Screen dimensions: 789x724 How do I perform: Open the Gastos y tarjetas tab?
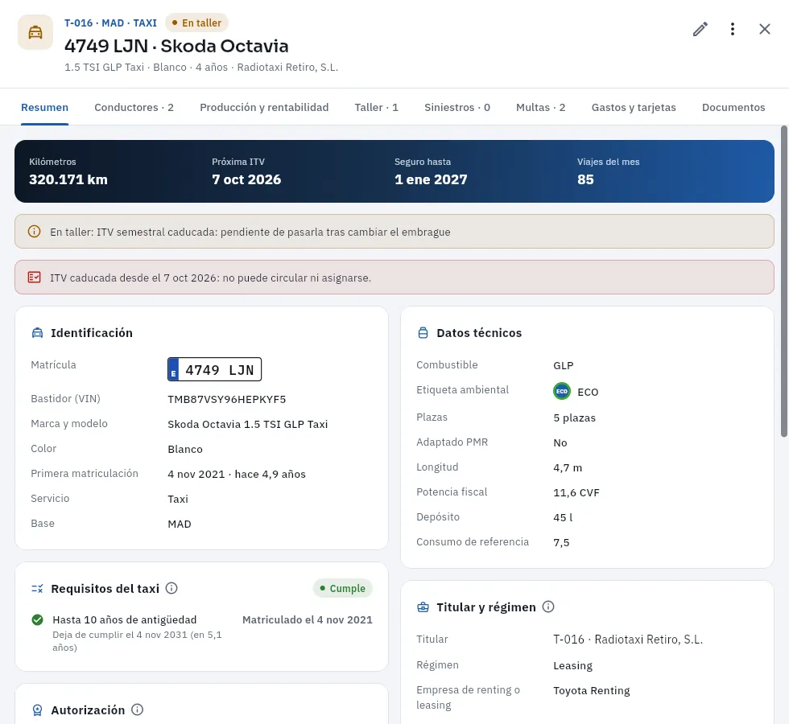point(634,108)
